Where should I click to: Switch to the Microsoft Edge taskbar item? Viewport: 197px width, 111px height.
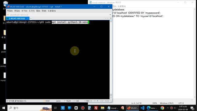point(152,108)
